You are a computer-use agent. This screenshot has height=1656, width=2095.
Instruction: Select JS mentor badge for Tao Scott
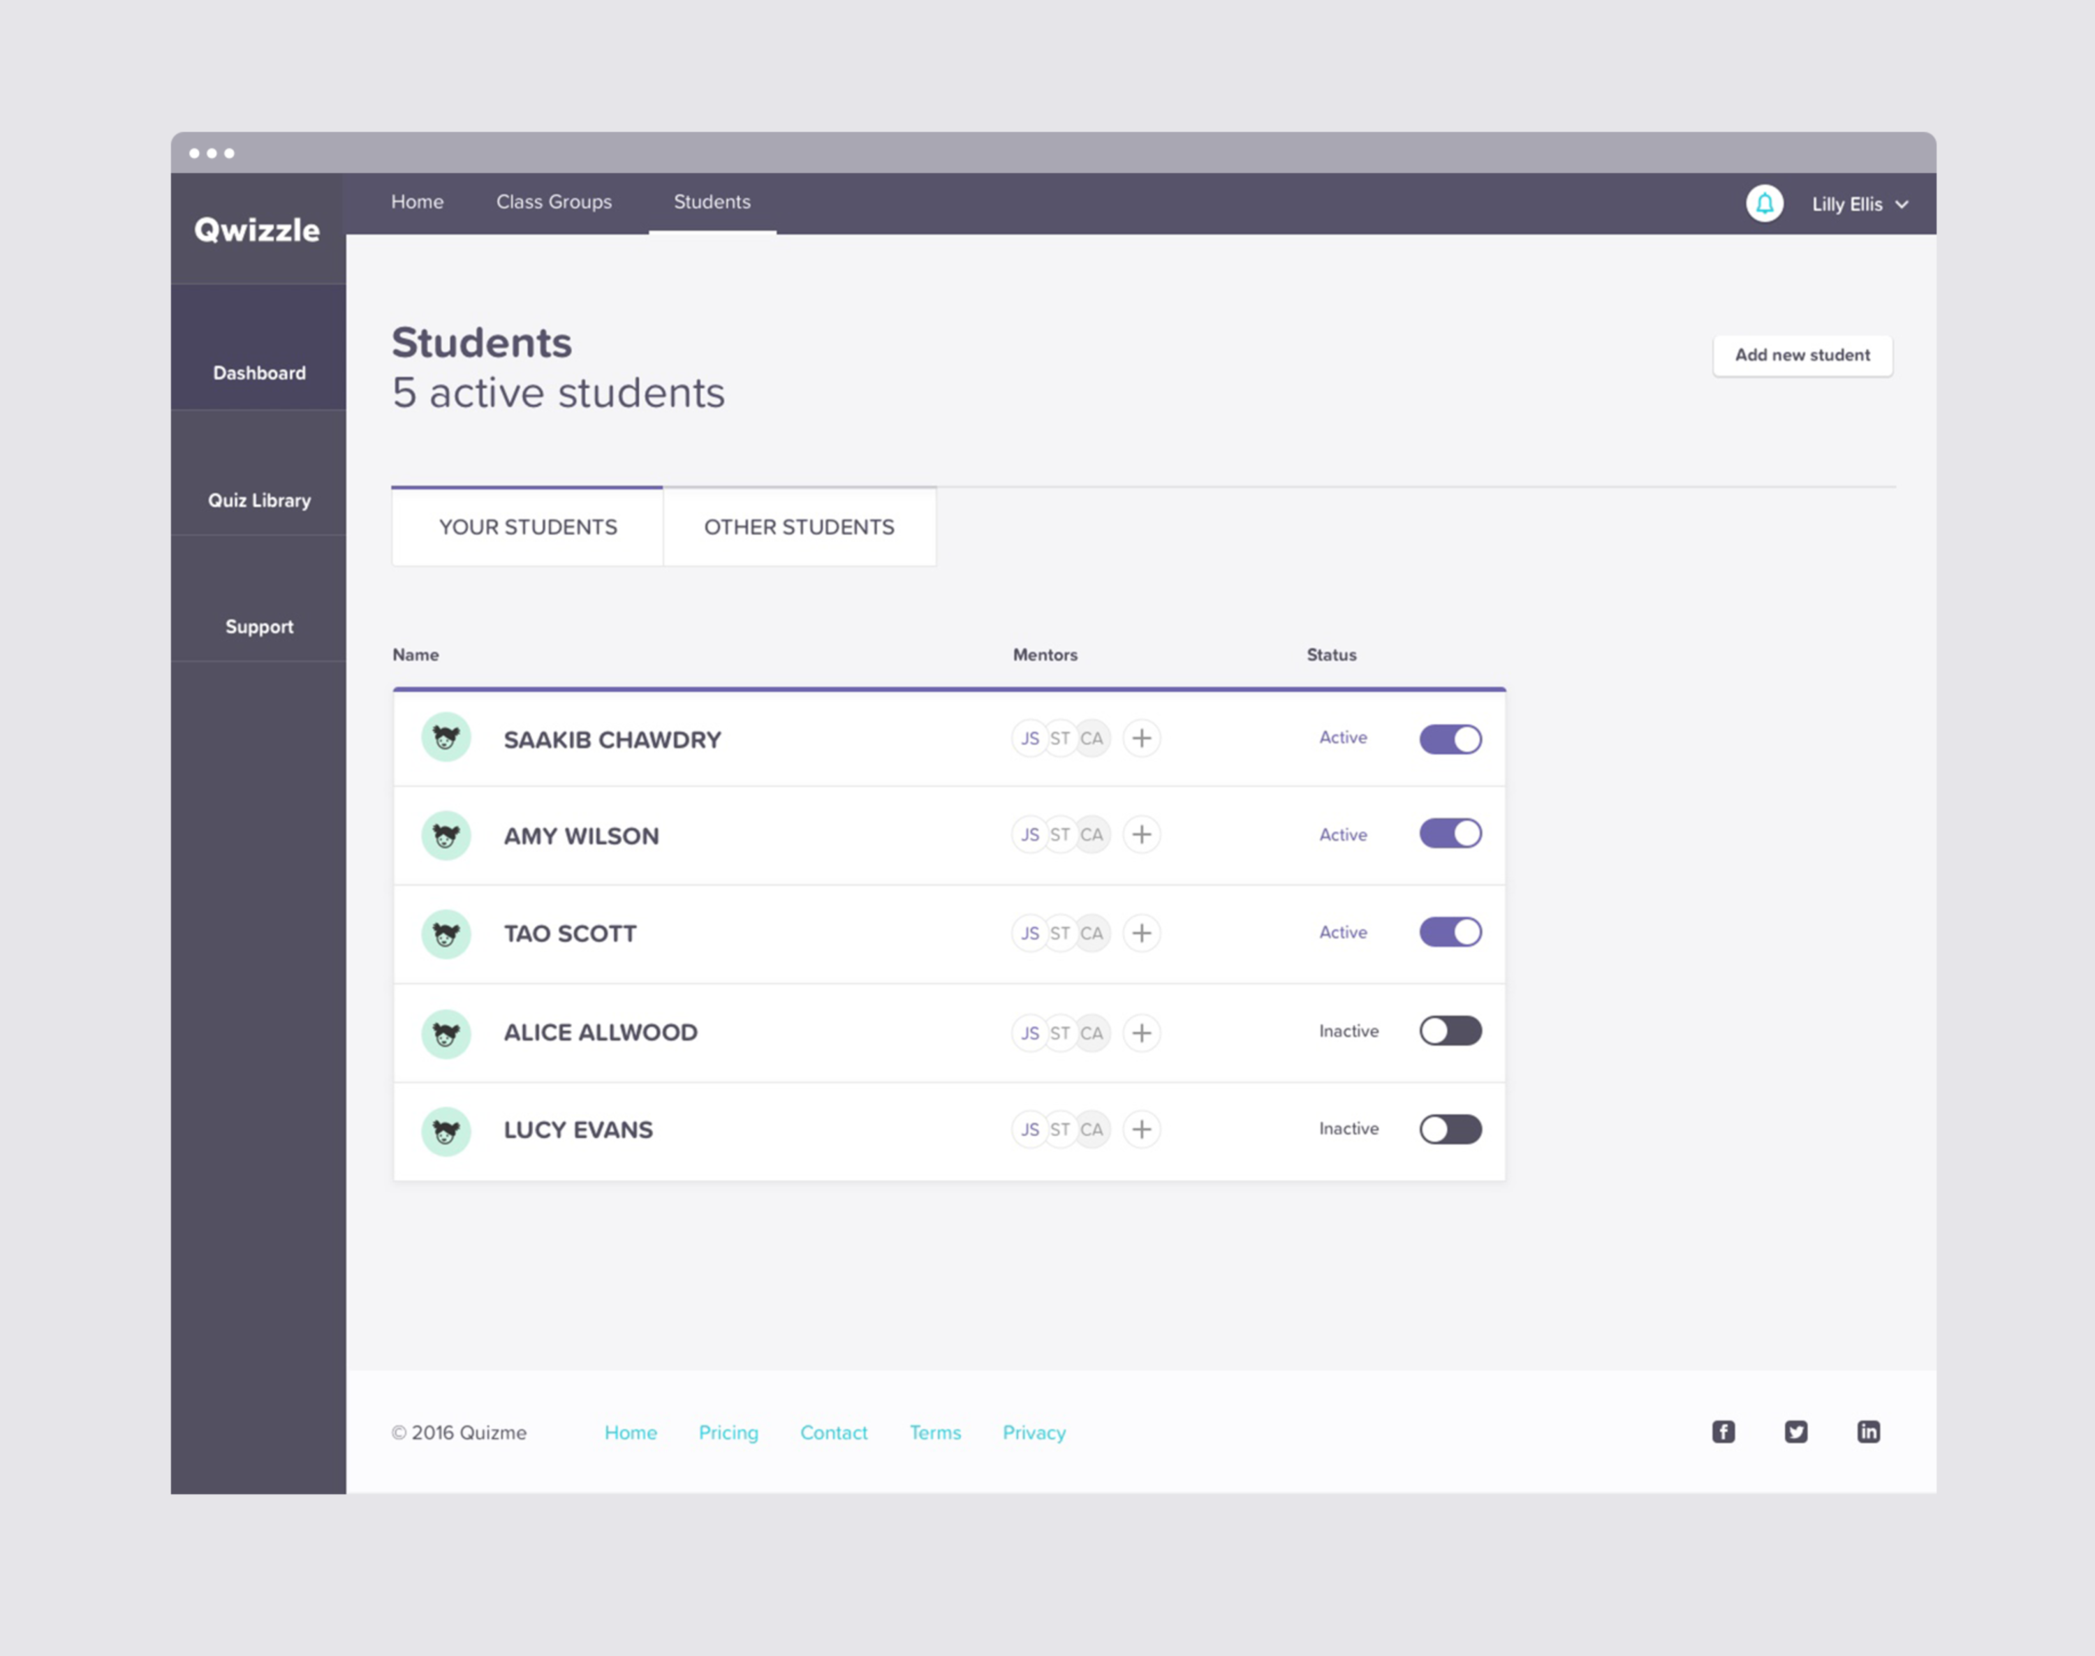pyautogui.click(x=1030, y=933)
